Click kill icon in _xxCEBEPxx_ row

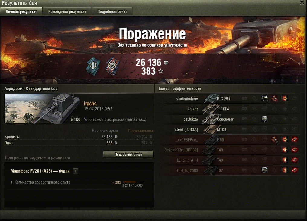pos(295,139)
